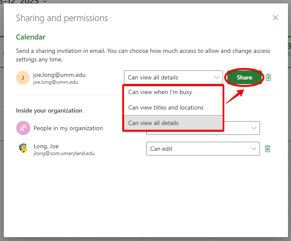Click the People in my organization label
Image resolution: width=291 pixels, height=241 pixels.
point(68,128)
